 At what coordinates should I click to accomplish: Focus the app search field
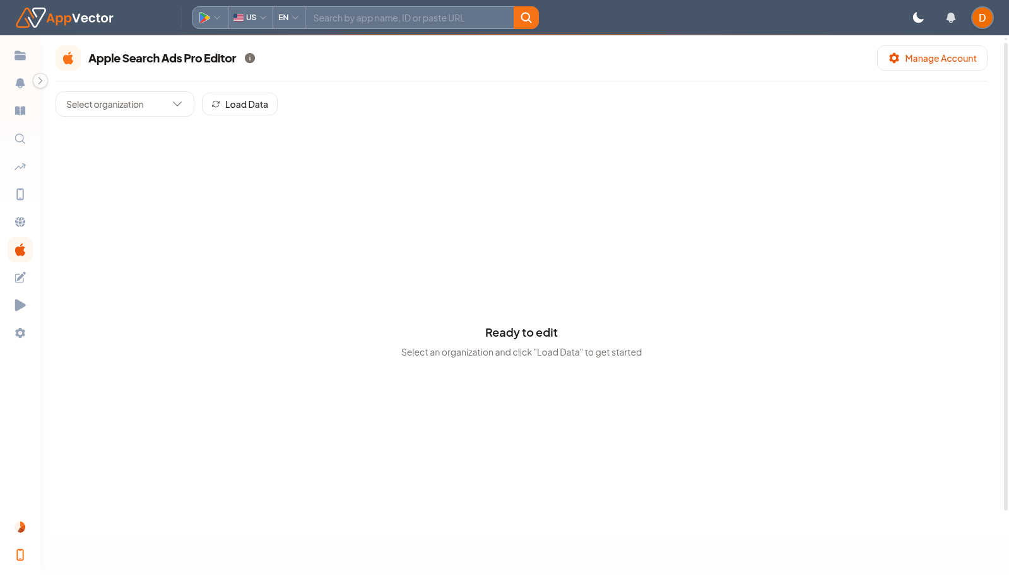tap(409, 18)
